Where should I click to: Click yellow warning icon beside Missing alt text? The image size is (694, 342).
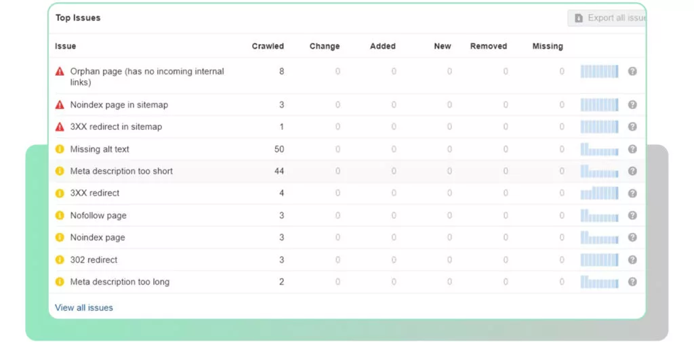[60, 149]
